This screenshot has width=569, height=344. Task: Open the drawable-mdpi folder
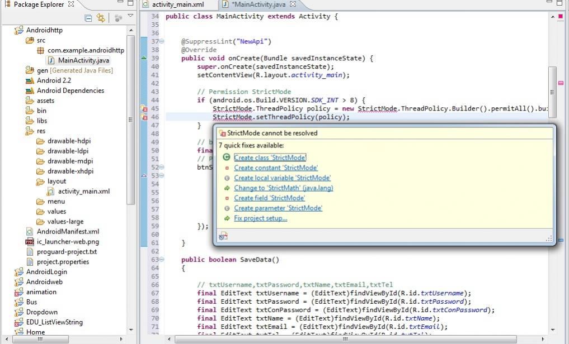(x=70, y=161)
